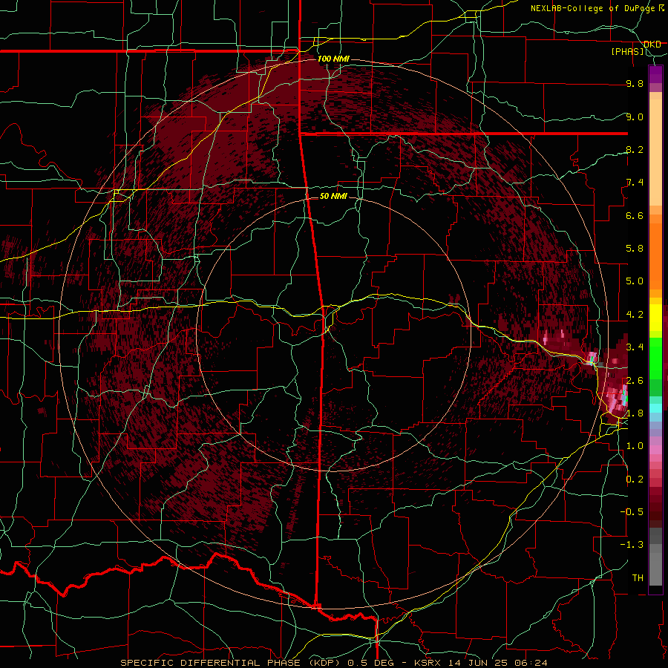The width and height of the screenshot is (668, 668).
Task: Click the 3.4 scale value
Action: pyautogui.click(x=635, y=347)
